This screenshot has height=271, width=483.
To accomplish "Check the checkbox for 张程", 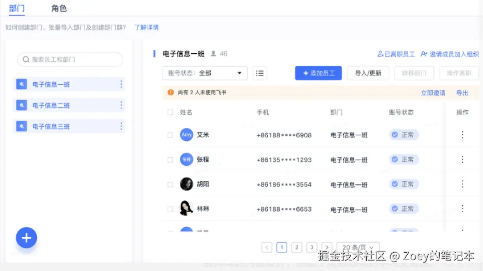I will point(170,160).
